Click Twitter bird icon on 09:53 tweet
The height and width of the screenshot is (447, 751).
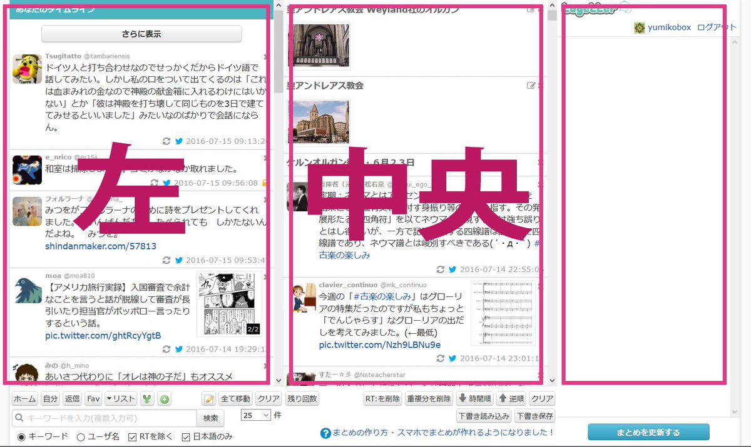tap(179, 261)
